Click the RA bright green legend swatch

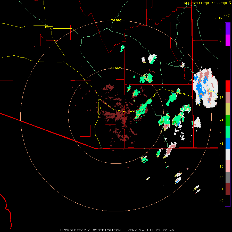coord(228,132)
